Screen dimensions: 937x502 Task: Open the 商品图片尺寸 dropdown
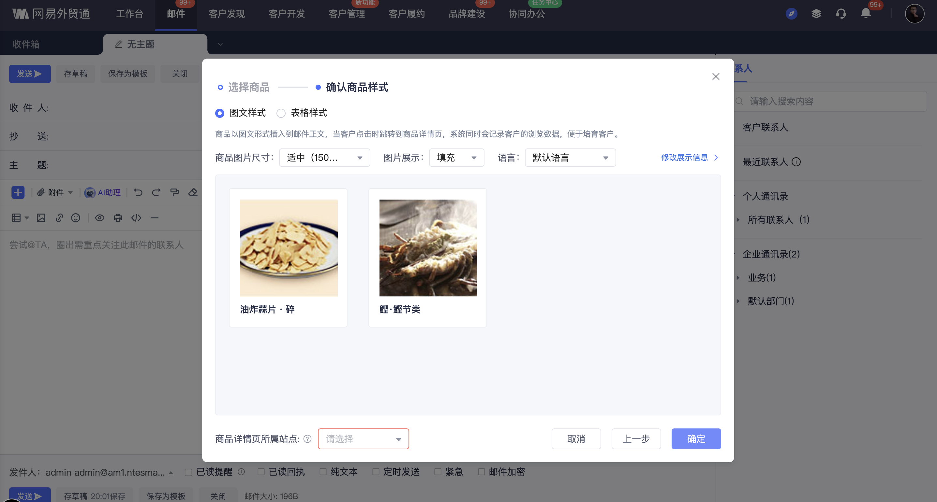(324, 158)
